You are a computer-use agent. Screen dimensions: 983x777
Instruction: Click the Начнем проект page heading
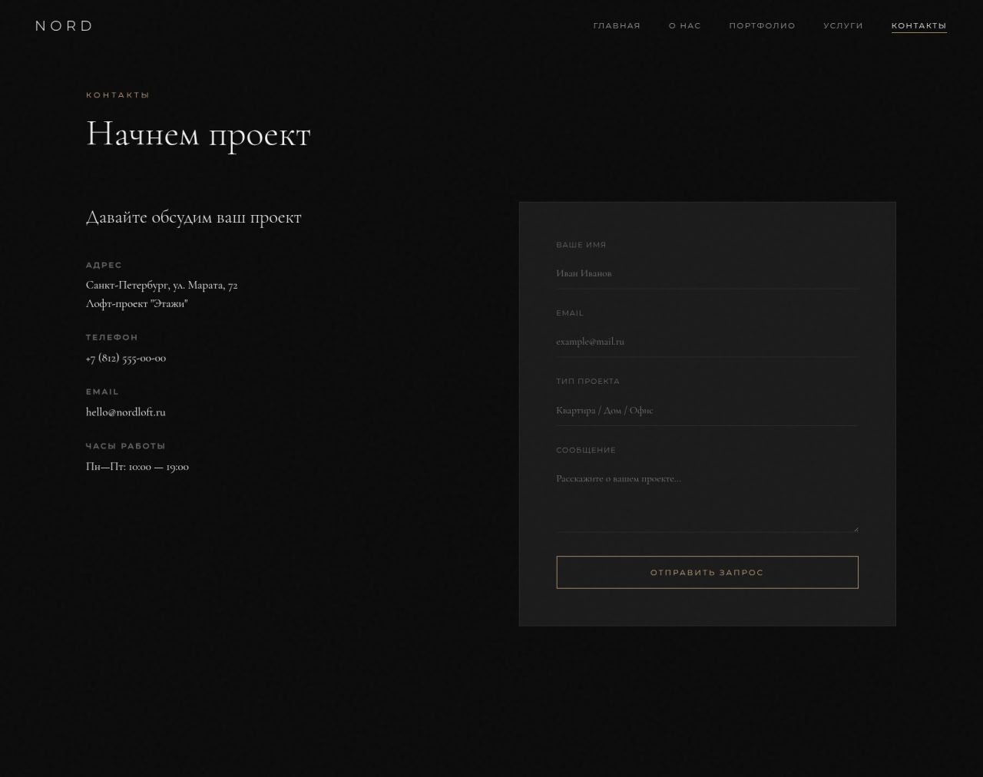[198, 134]
